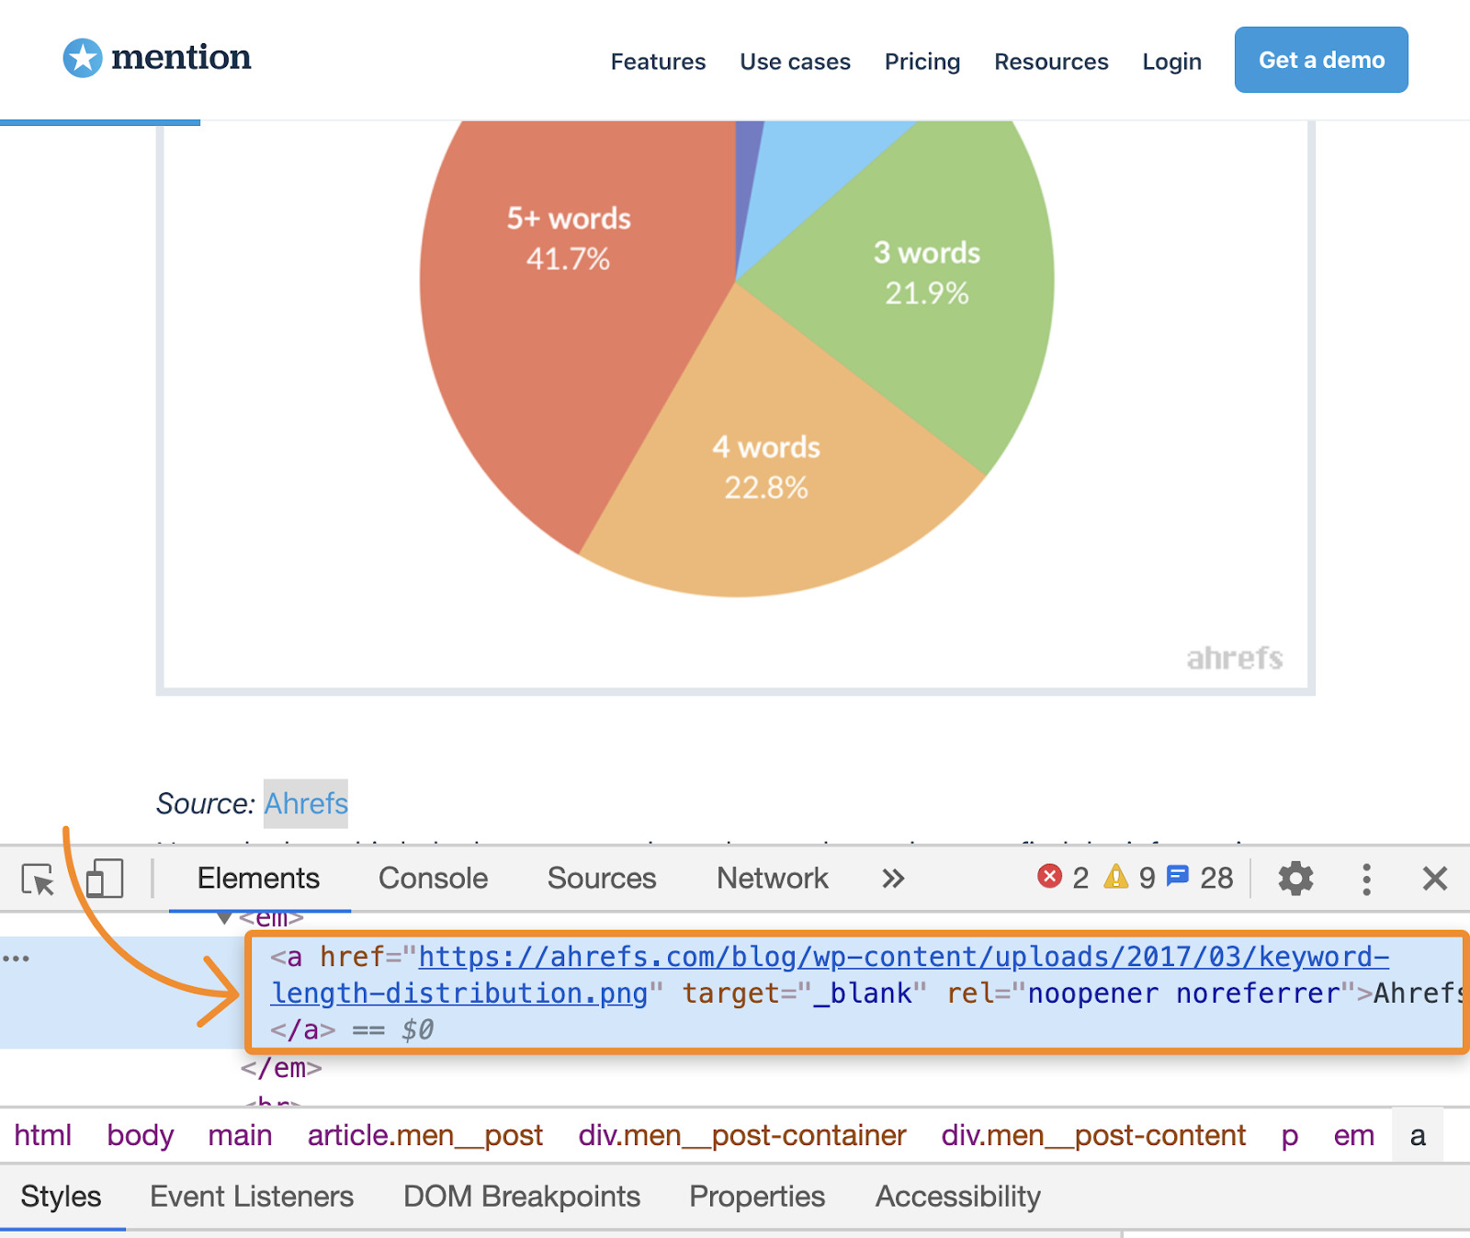This screenshot has height=1238, width=1470.
Task: Open the DevTools three-dot options menu
Action: [1366, 879]
